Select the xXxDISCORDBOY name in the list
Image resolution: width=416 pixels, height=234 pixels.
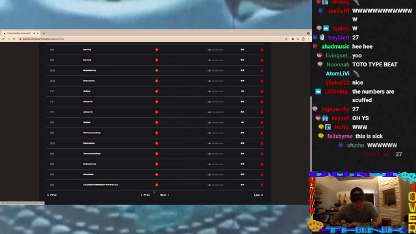point(101,185)
